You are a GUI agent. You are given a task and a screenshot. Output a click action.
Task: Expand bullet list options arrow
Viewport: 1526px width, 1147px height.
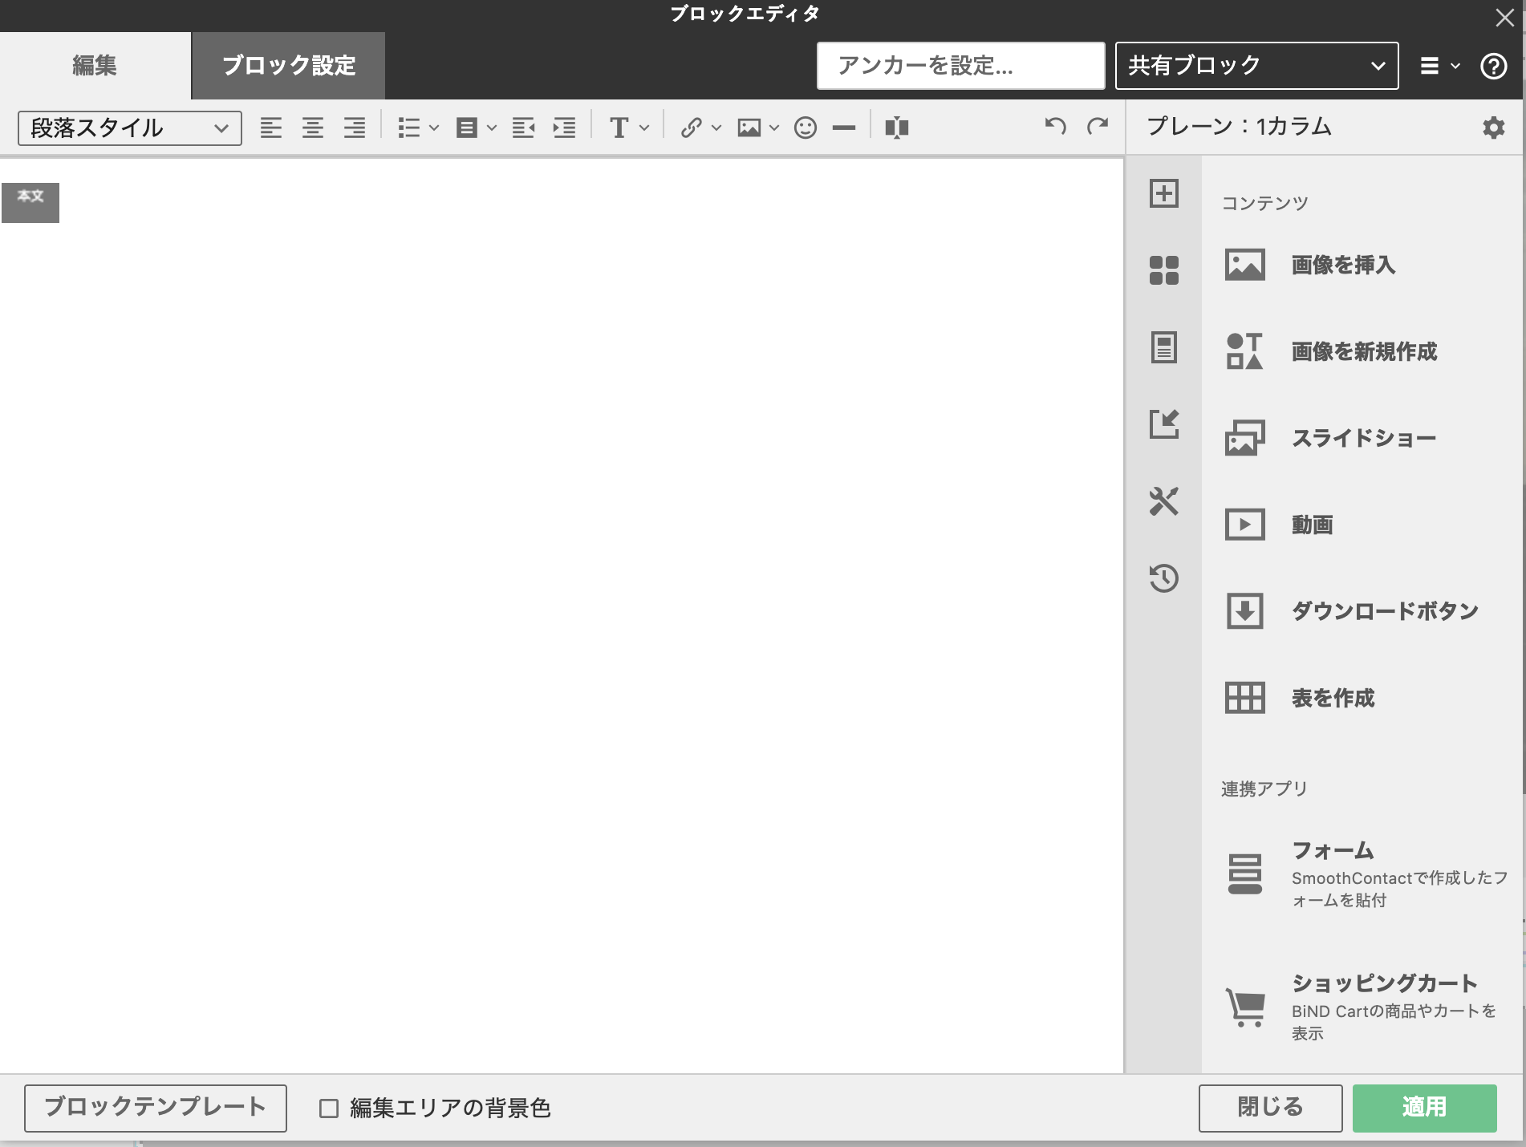tap(434, 128)
